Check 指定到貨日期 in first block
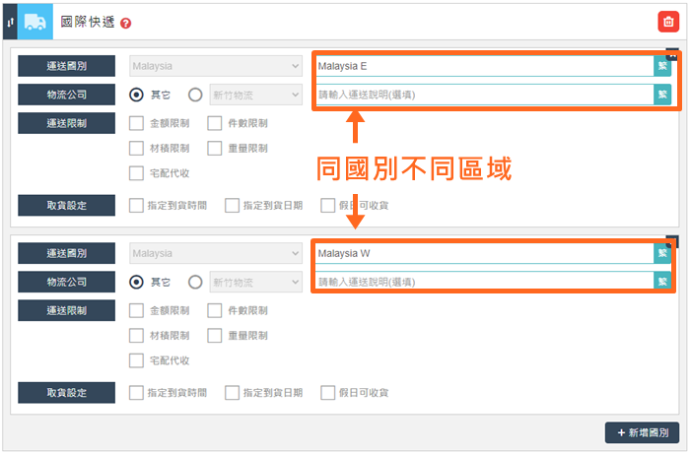The image size is (690, 454). point(232,205)
